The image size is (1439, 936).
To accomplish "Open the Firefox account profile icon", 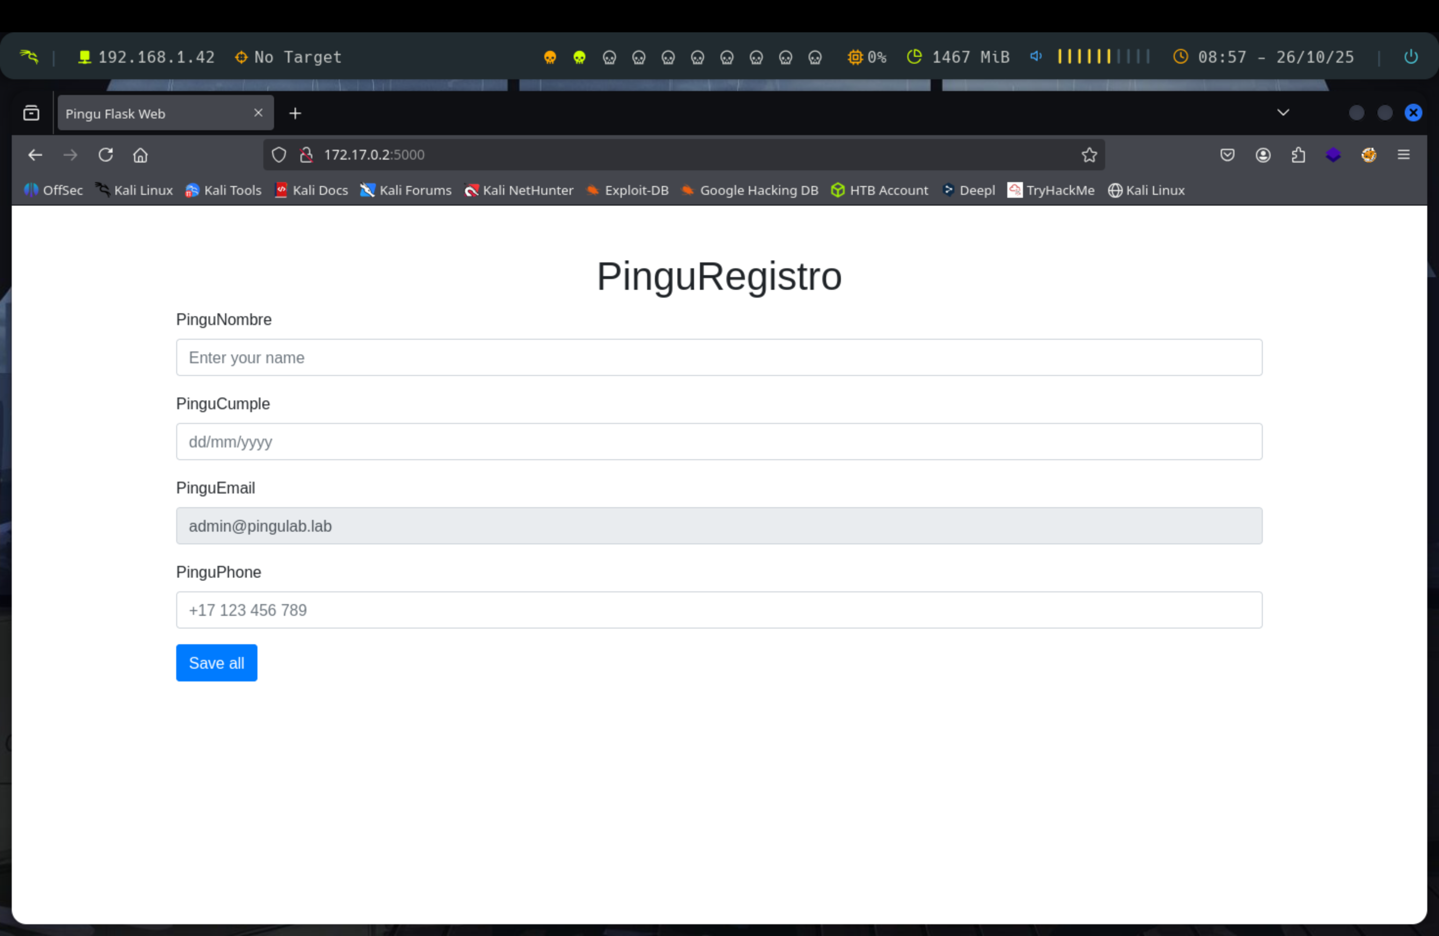I will (x=1262, y=155).
